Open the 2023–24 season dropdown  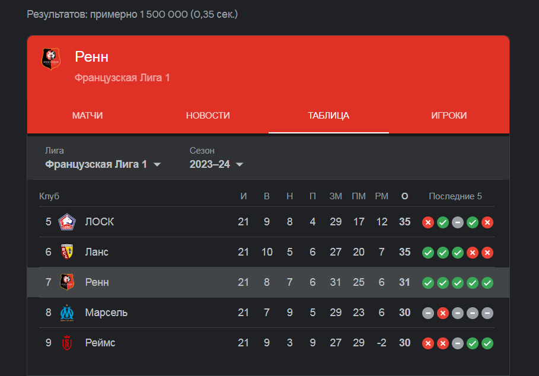[216, 164]
